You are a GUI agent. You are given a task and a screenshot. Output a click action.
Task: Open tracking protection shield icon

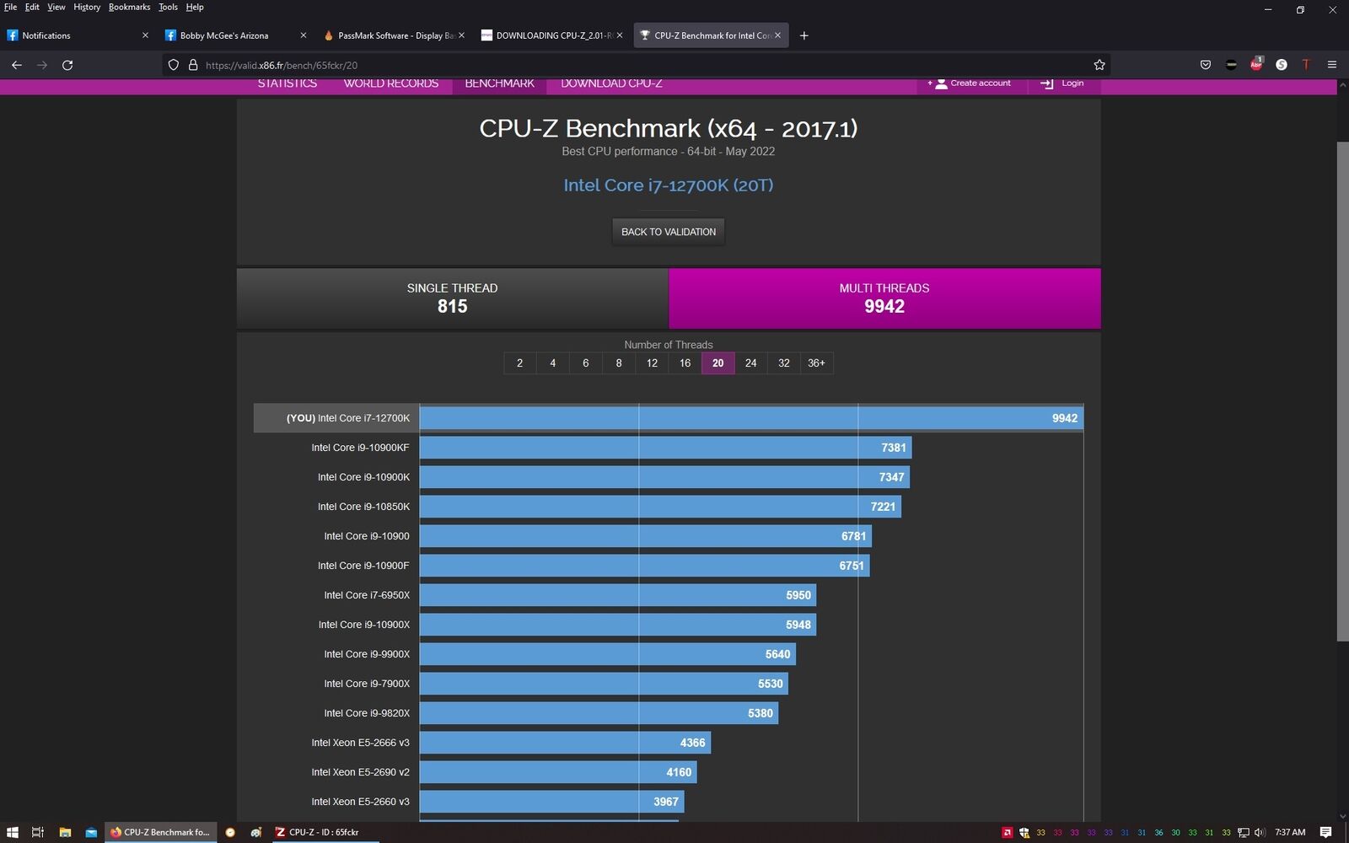(174, 65)
